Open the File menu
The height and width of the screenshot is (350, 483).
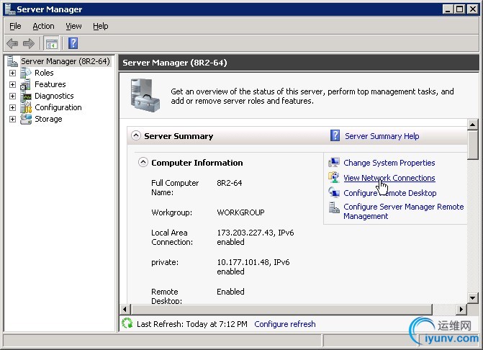coord(15,26)
